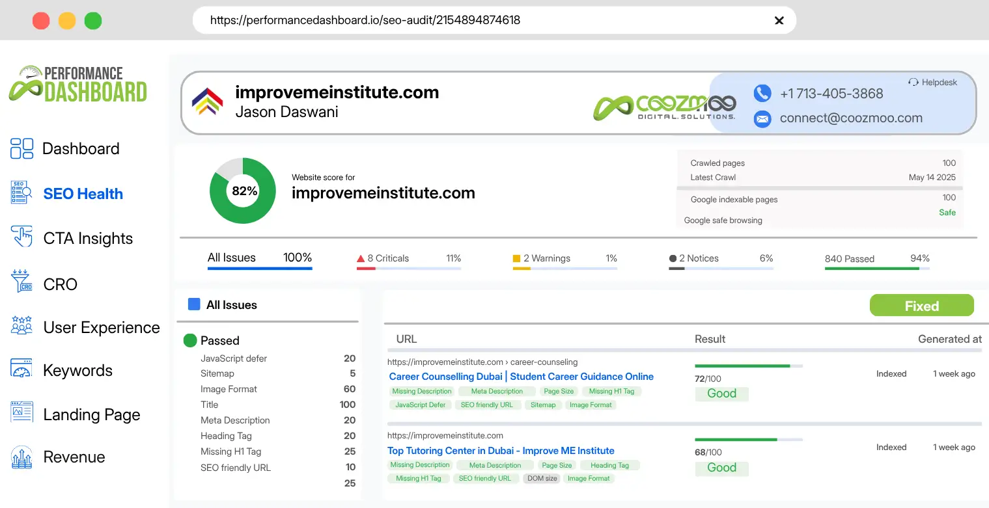The height and width of the screenshot is (508, 989).
Task: Click the 82% website score donut chart
Action: click(x=243, y=191)
